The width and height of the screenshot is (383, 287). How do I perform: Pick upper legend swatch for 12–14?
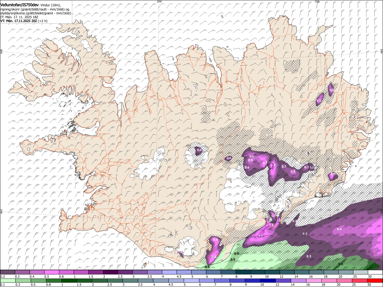click(x=287, y=272)
